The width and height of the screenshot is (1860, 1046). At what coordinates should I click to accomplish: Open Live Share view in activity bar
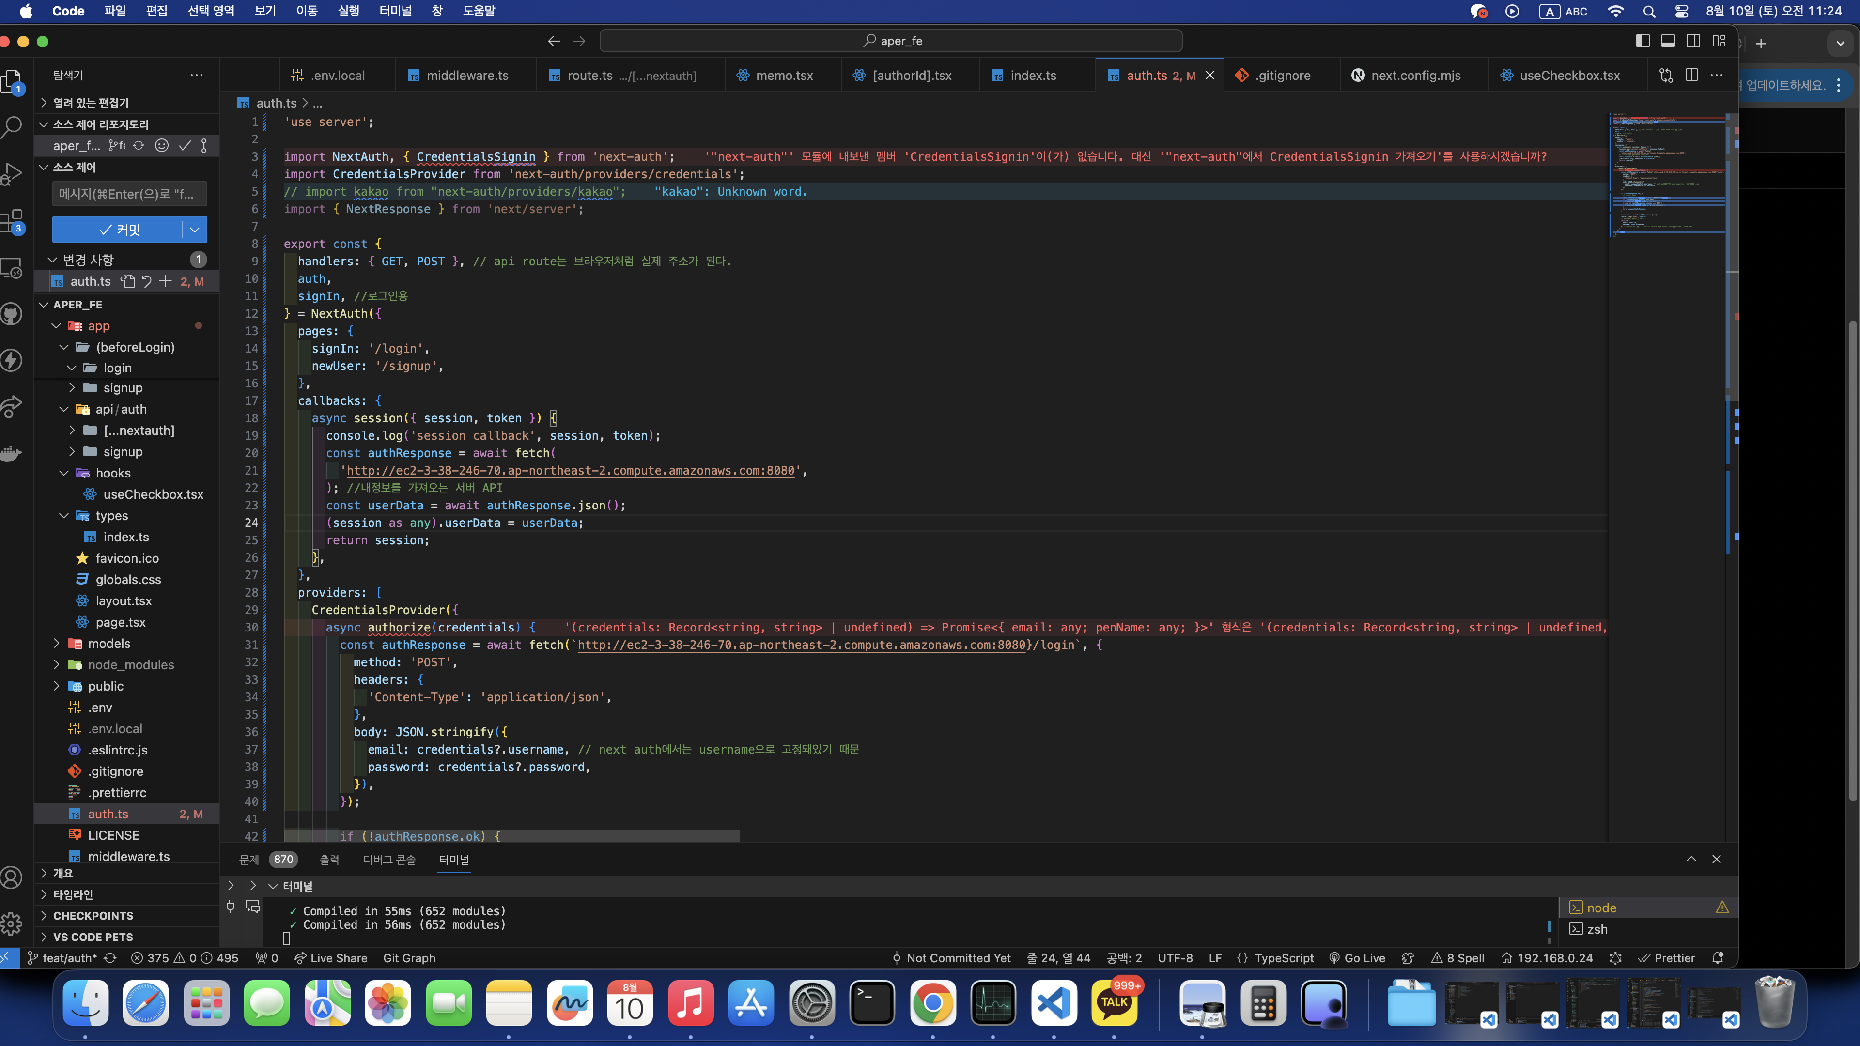(x=12, y=407)
